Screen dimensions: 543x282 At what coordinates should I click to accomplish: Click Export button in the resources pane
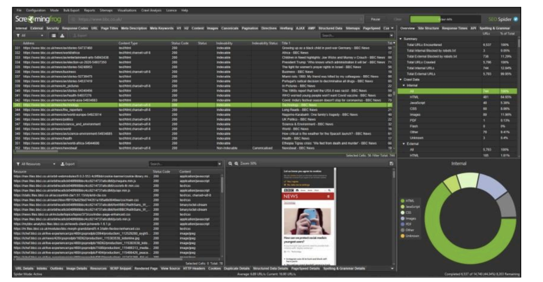70,164
